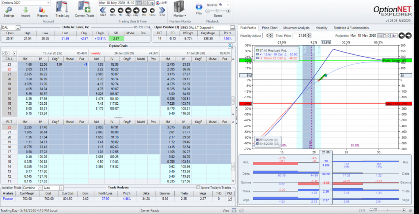Open the Statistics & Fundamentals tab

[351, 28]
